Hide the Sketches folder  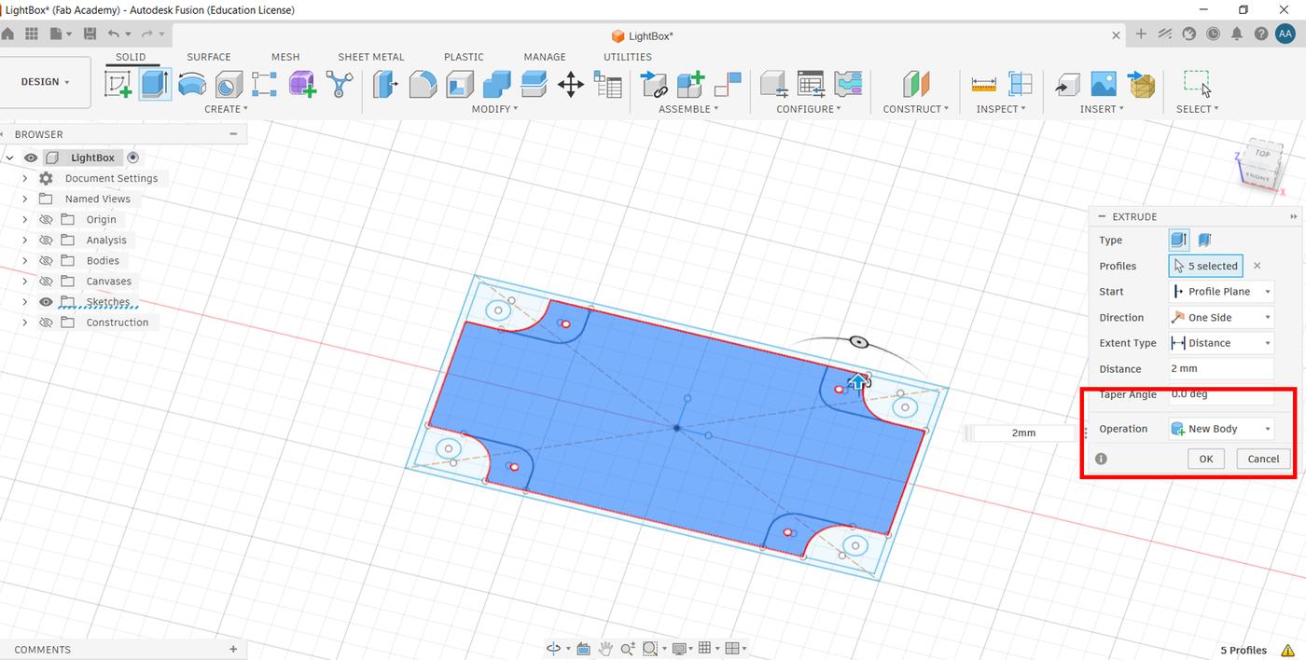[x=46, y=302]
